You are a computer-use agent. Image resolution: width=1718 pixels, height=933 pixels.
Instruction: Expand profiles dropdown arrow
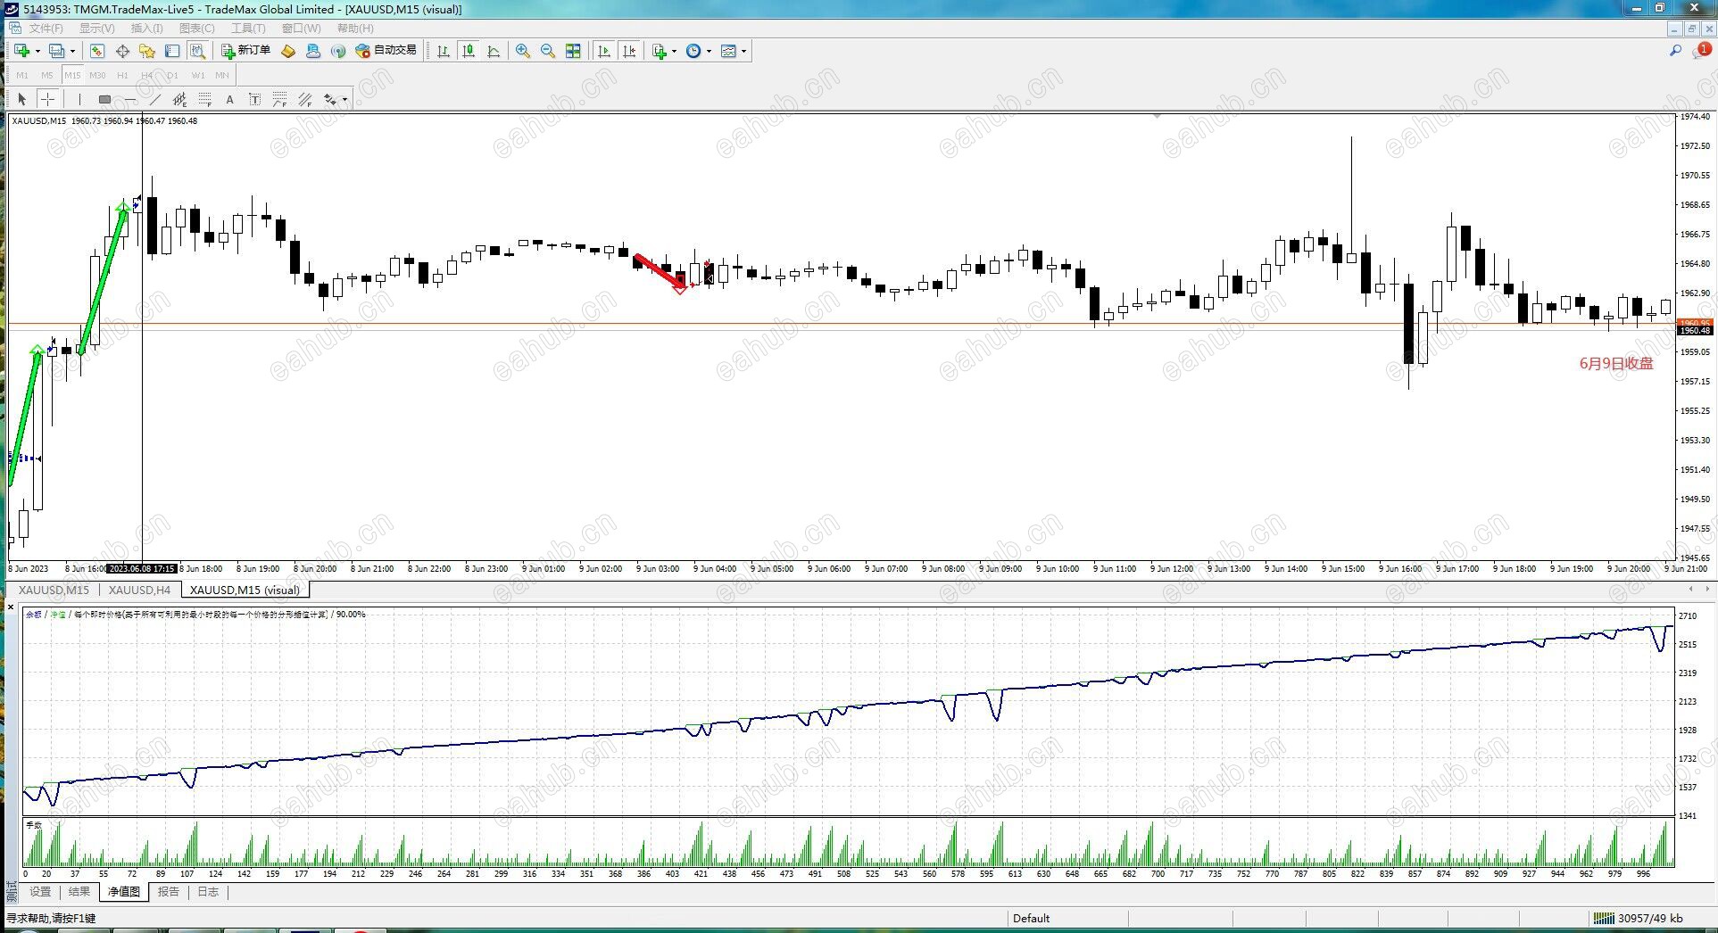[x=72, y=51]
